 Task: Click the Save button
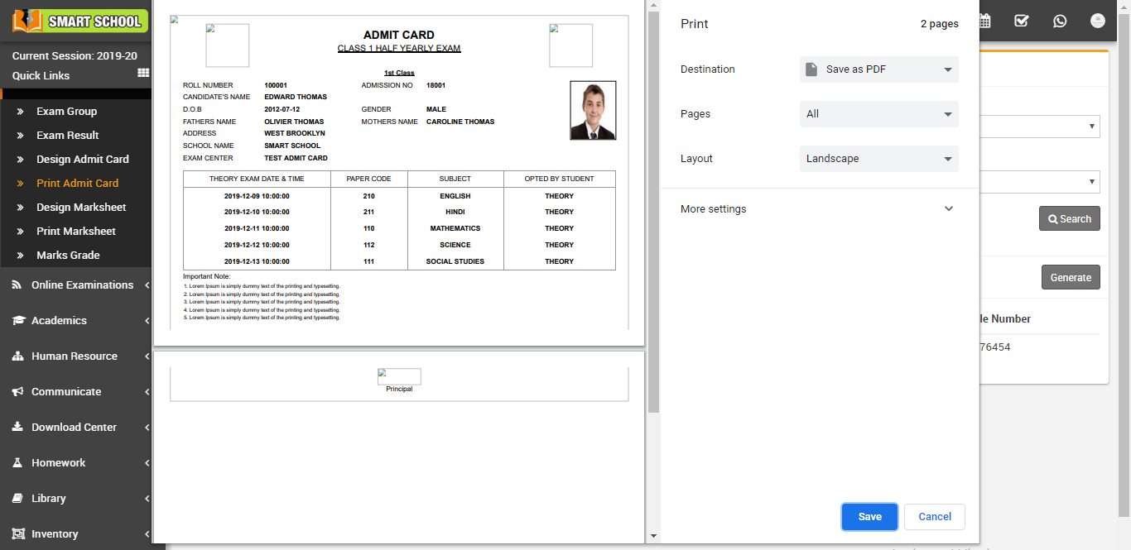tap(869, 517)
